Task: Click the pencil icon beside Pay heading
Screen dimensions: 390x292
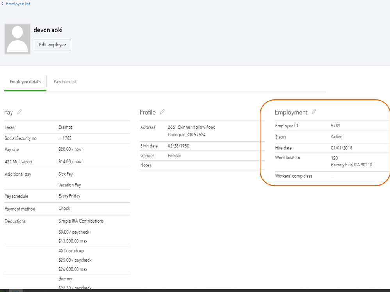Action: [x=20, y=112]
